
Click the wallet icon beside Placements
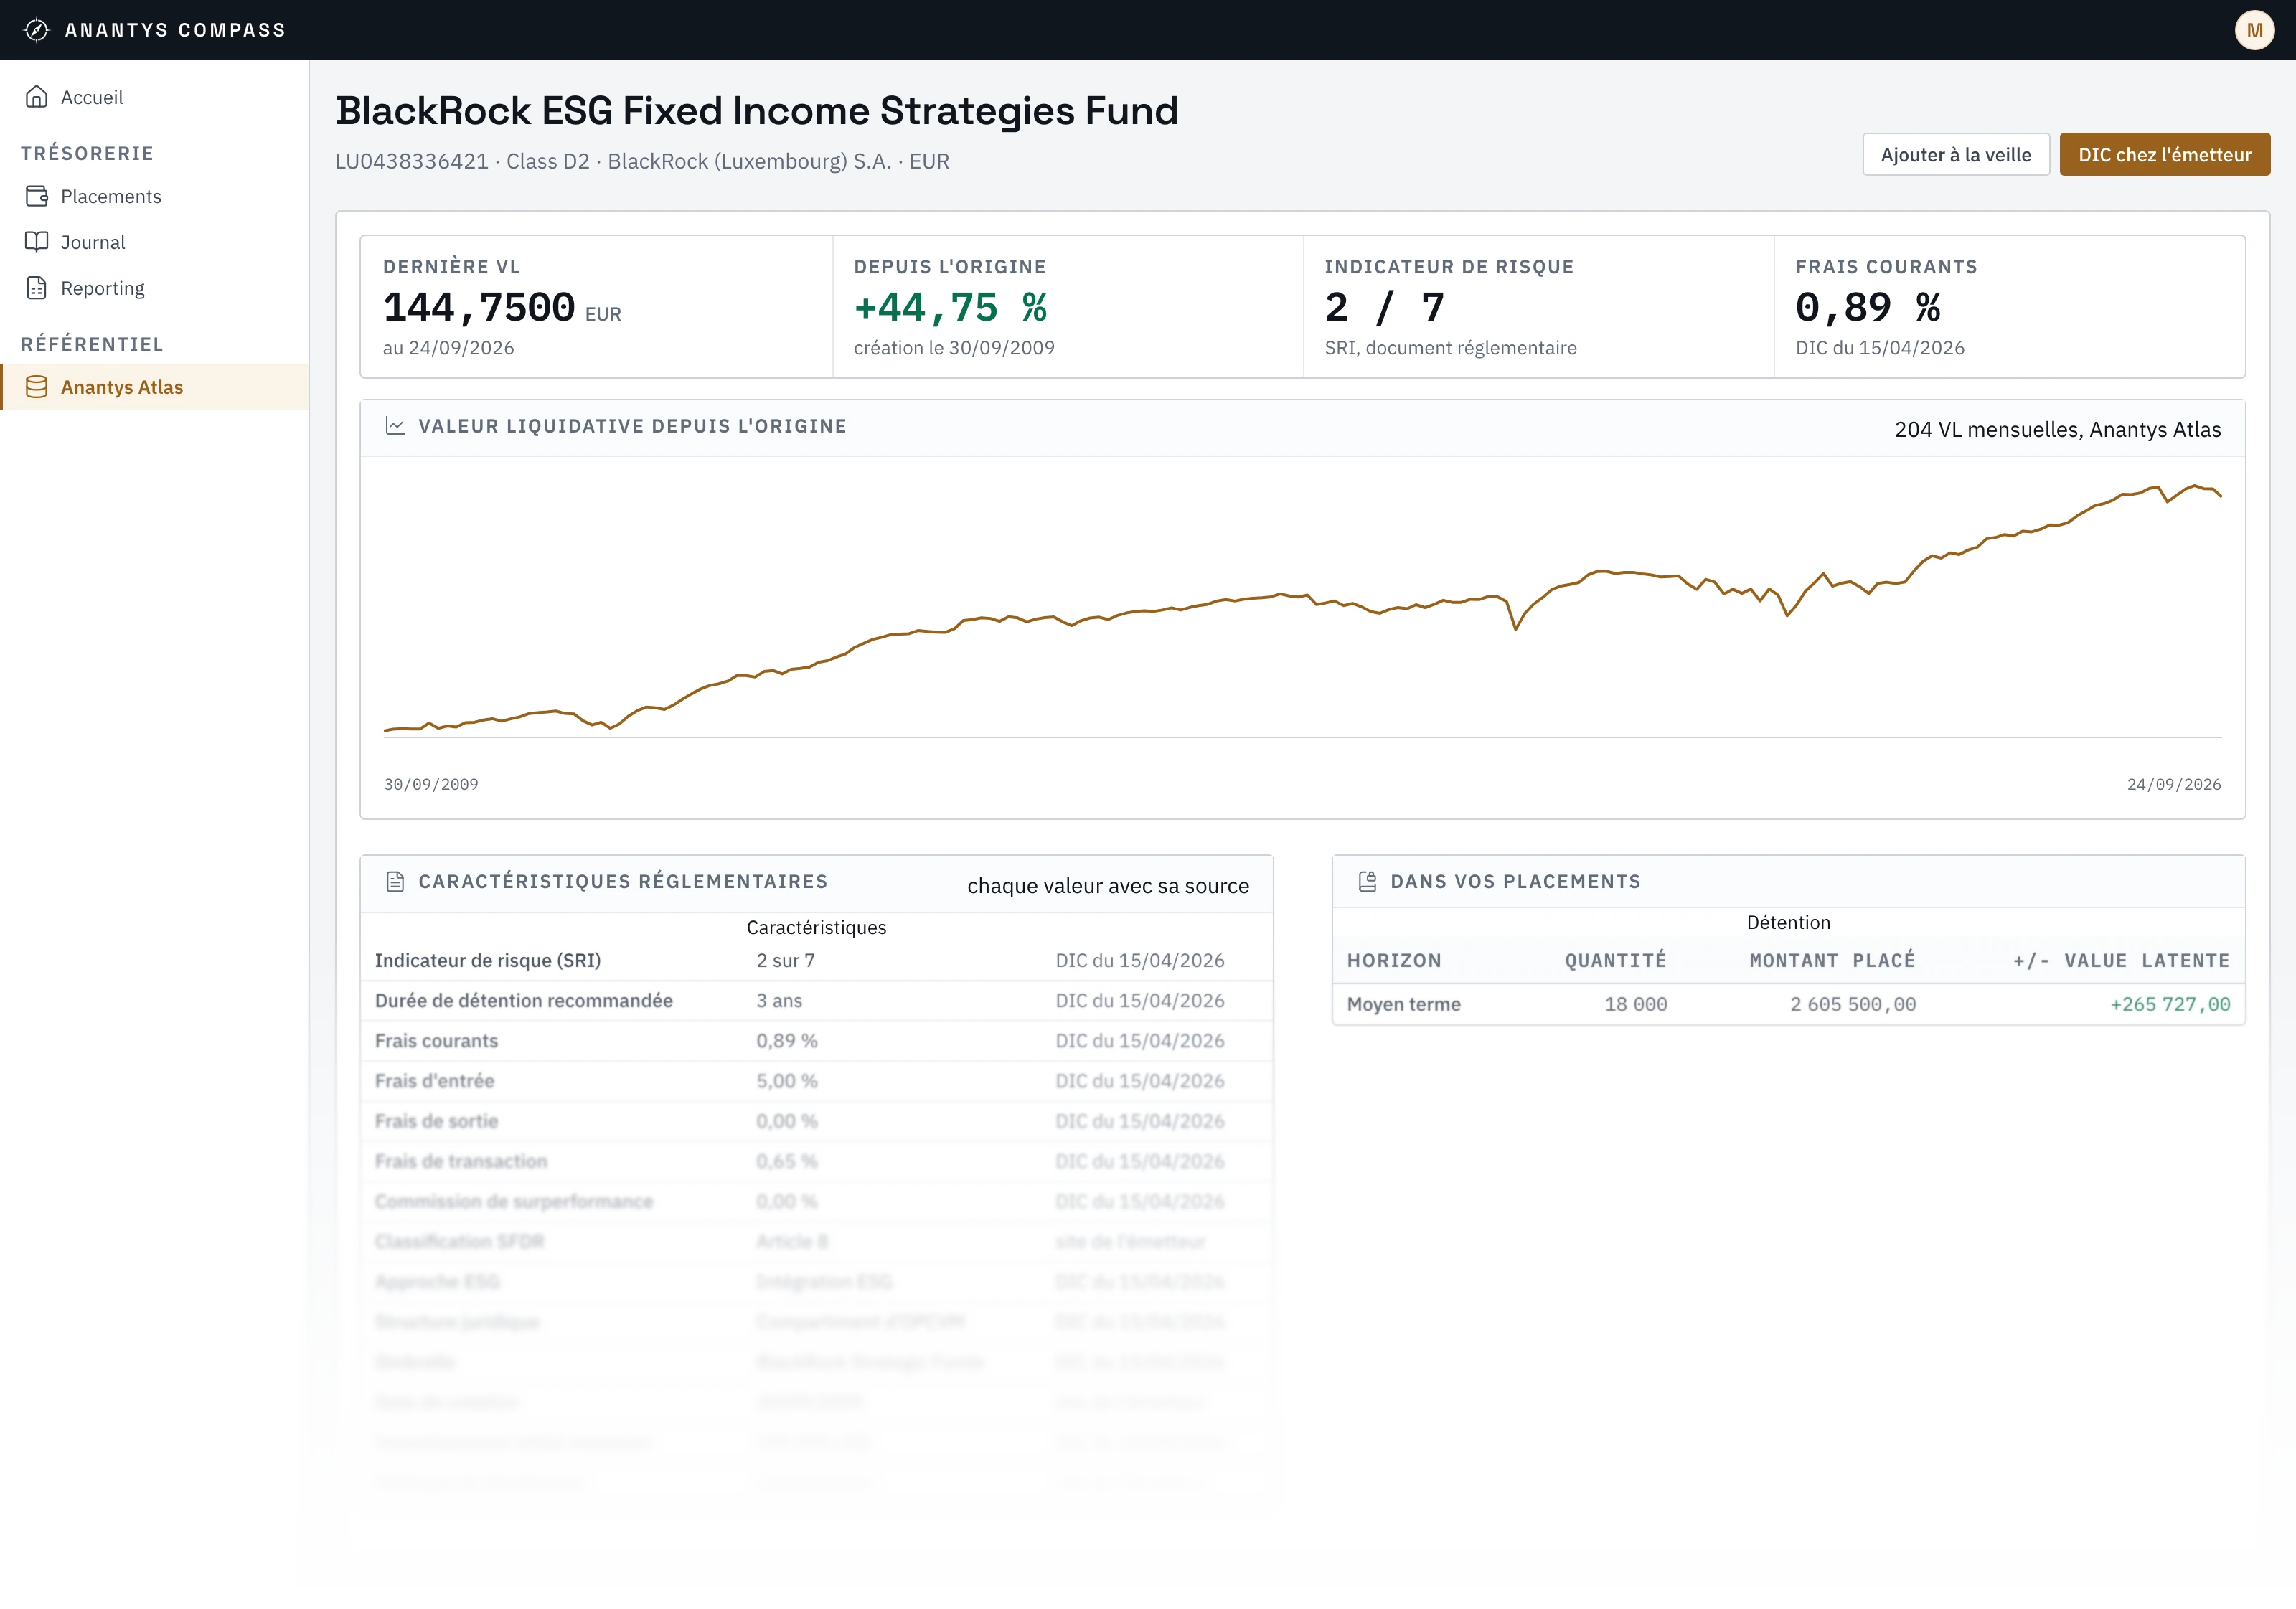point(37,196)
